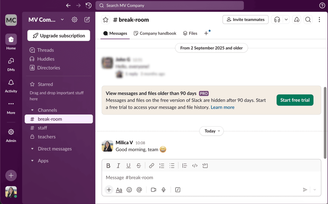328x204 pixels.
Task: Mention a teammate using the @ icon
Action: [139, 190]
